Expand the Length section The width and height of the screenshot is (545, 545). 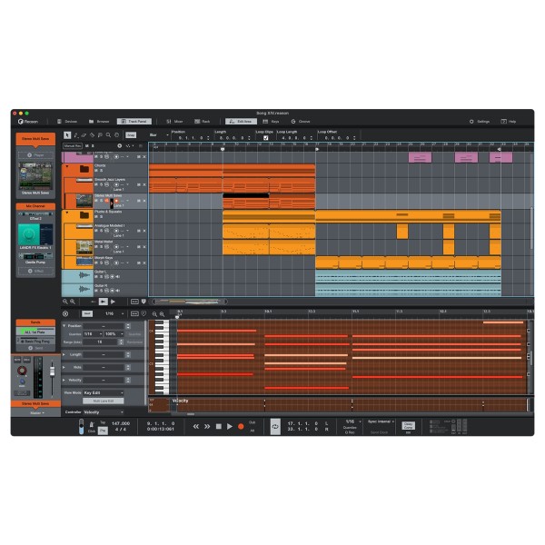tap(64, 354)
